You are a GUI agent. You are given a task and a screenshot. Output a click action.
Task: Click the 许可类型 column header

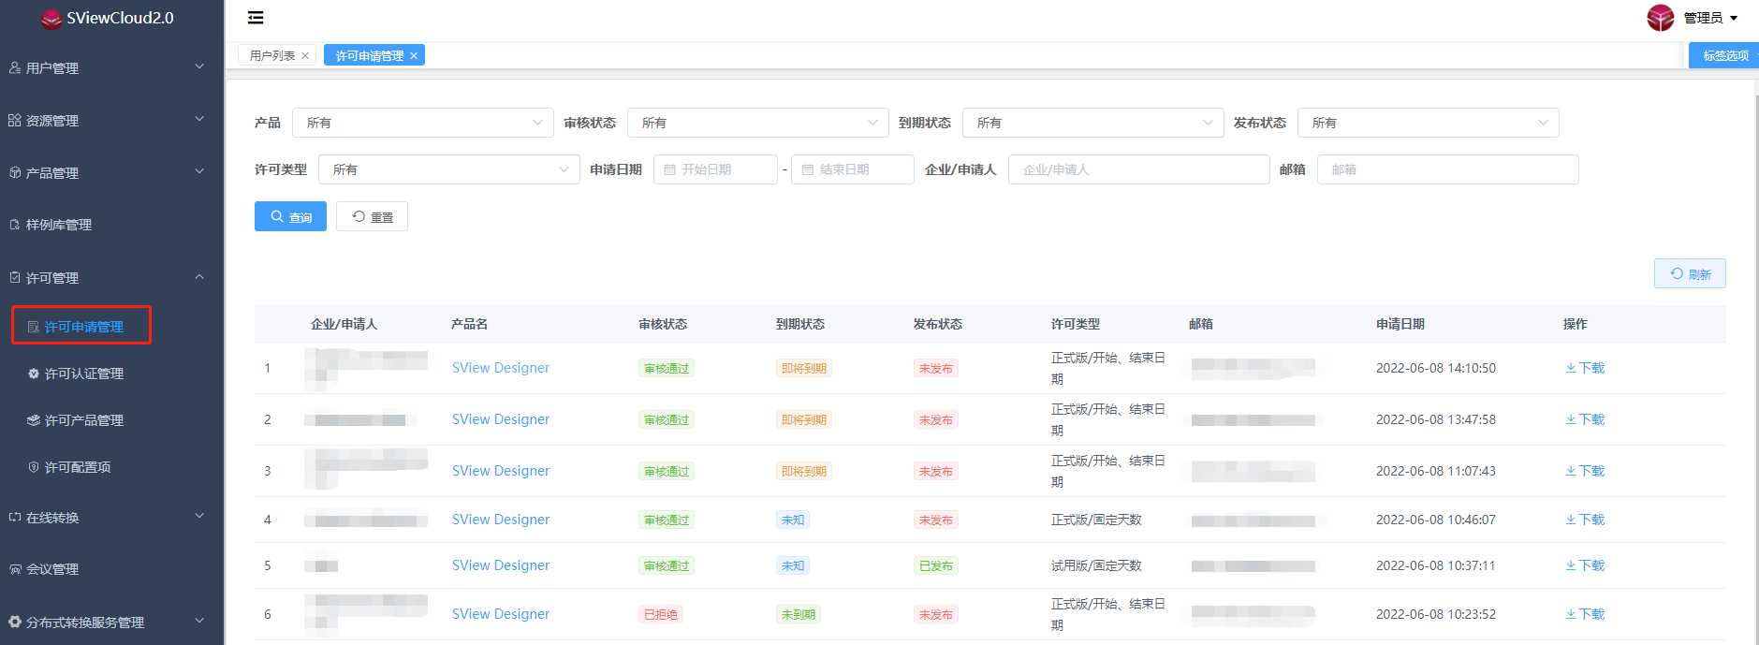[x=1076, y=324]
